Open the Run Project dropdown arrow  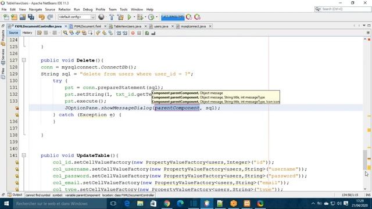click(134, 17)
